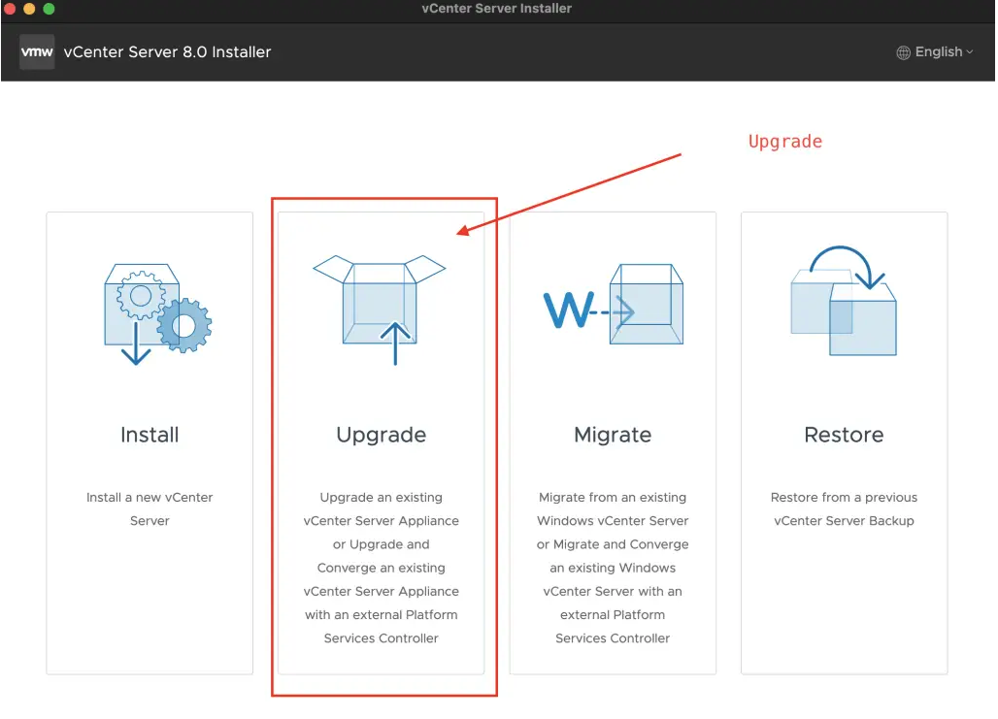Click the Restore boxes icon
998x719 pixels.
(x=844, y=301)
